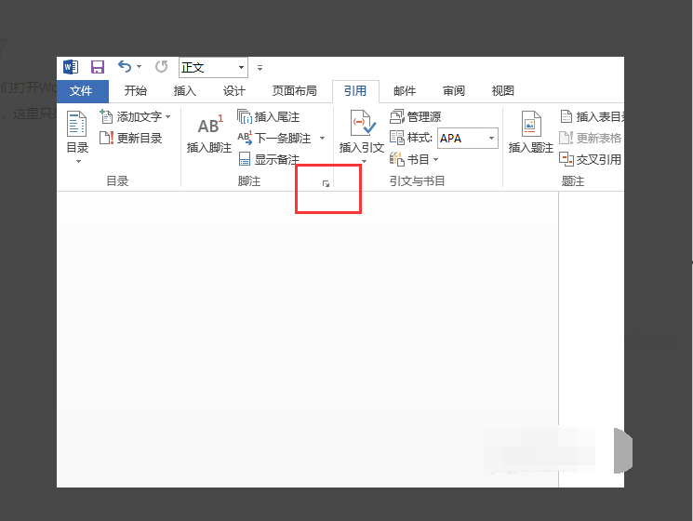Viewport: 693px width, 521px height.
Task: Click the Word application icon
Action: click(71, 67)
